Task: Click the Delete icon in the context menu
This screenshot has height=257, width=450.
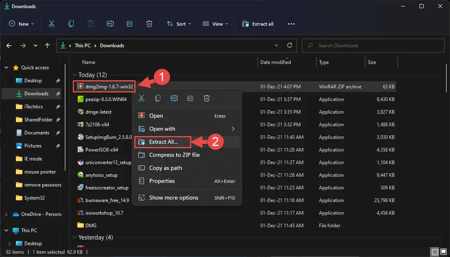Action: point(207,98)
